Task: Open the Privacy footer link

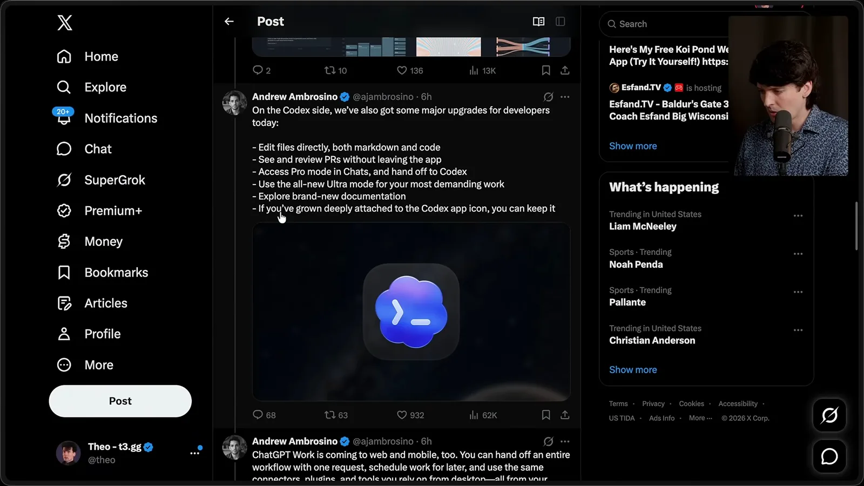Action: click(x=653, y=404)
